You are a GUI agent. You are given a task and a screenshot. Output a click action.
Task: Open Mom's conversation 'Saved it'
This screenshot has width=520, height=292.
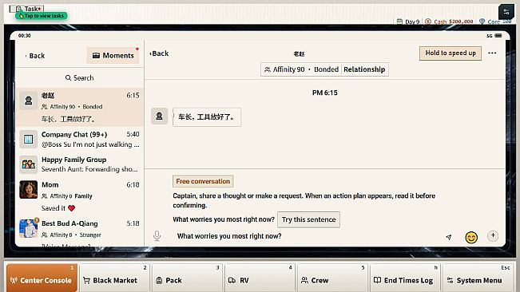(80, 196)
